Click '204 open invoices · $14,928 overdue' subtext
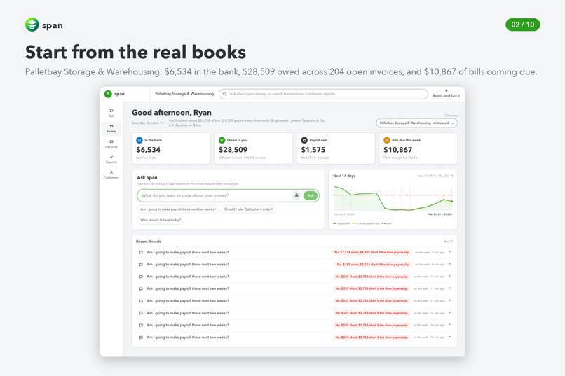 [x=242, y=158]
